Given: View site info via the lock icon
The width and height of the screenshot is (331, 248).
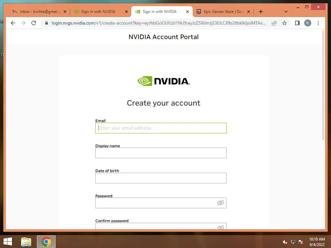Looking at the screenshot, I should tap(47, 23).
